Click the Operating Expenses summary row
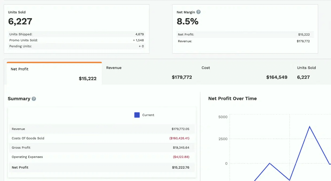The width and height of the screenshot is (331, 181). (101, 157)
